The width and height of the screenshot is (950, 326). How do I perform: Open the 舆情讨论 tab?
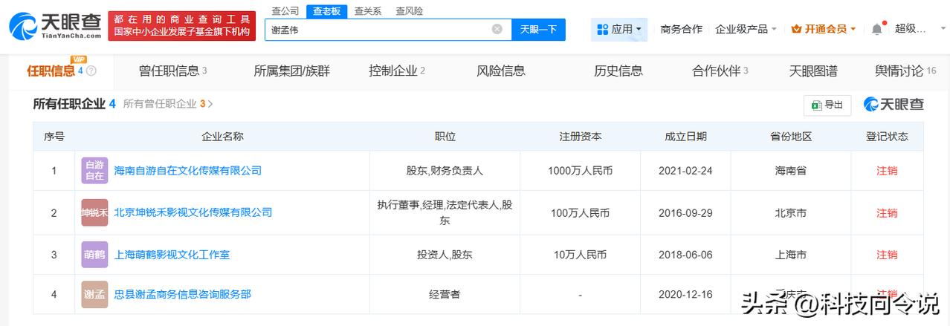click(x=905, y=71)
